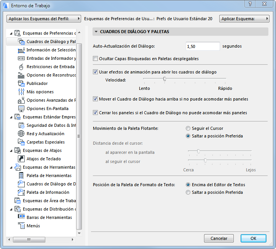Select Barras de Herramientas tree entry
276x249 pixels.
[x=49, y=217]
